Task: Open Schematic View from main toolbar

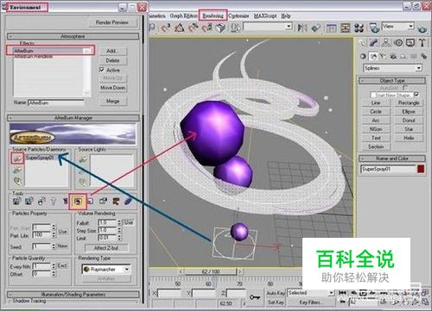Action: tap(345, 28)
